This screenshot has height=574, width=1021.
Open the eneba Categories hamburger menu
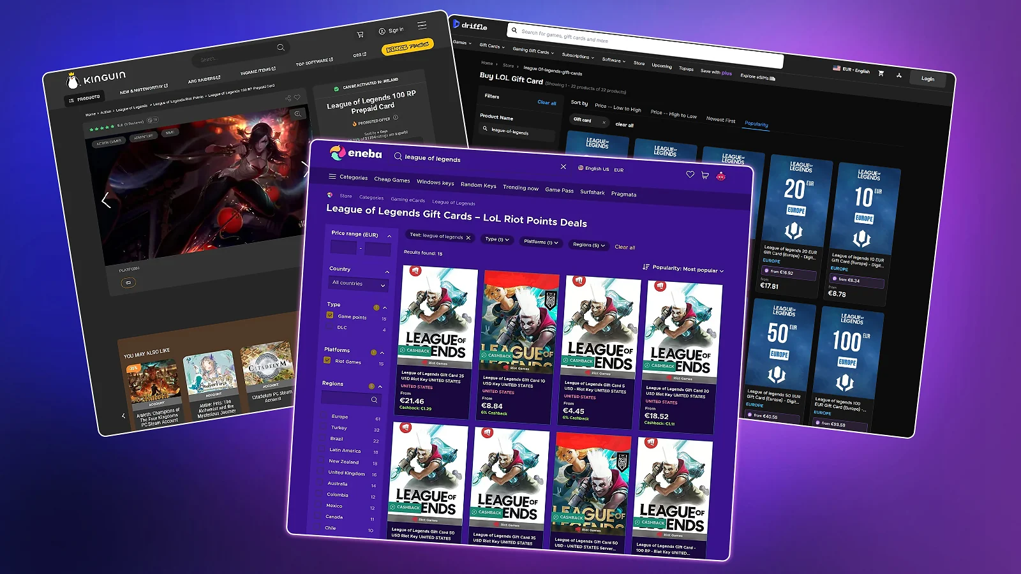click(332, 177)
